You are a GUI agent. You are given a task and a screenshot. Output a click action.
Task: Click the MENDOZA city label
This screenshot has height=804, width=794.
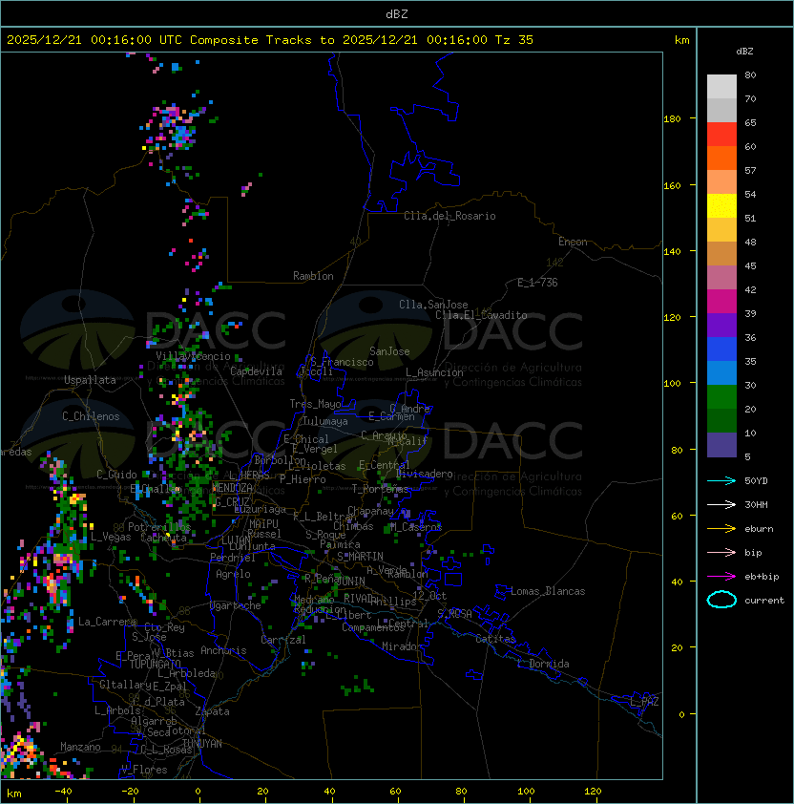pyautogui.click(x=233, y=488)
